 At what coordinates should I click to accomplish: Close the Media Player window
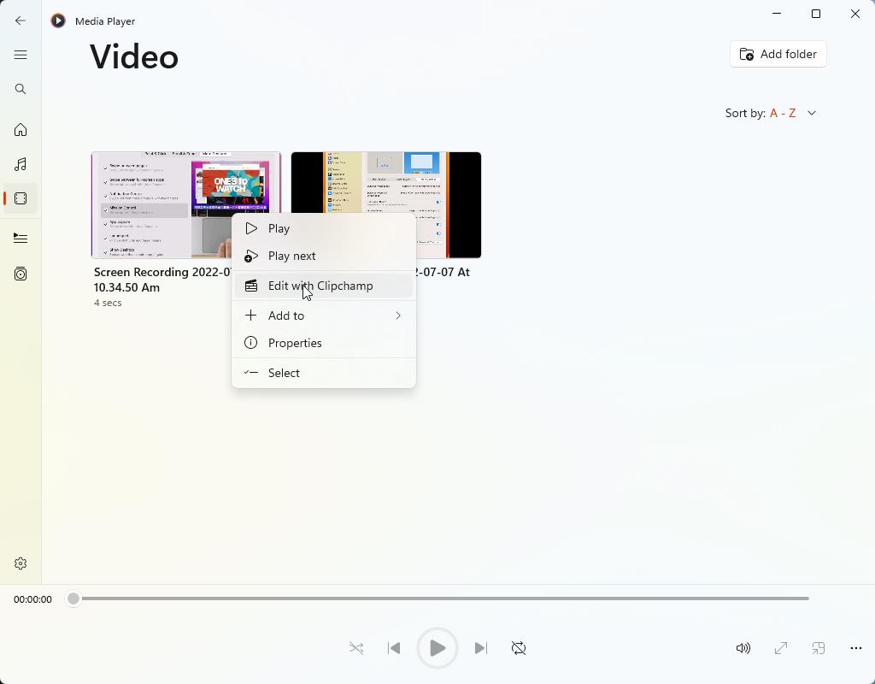coord(854,14)
